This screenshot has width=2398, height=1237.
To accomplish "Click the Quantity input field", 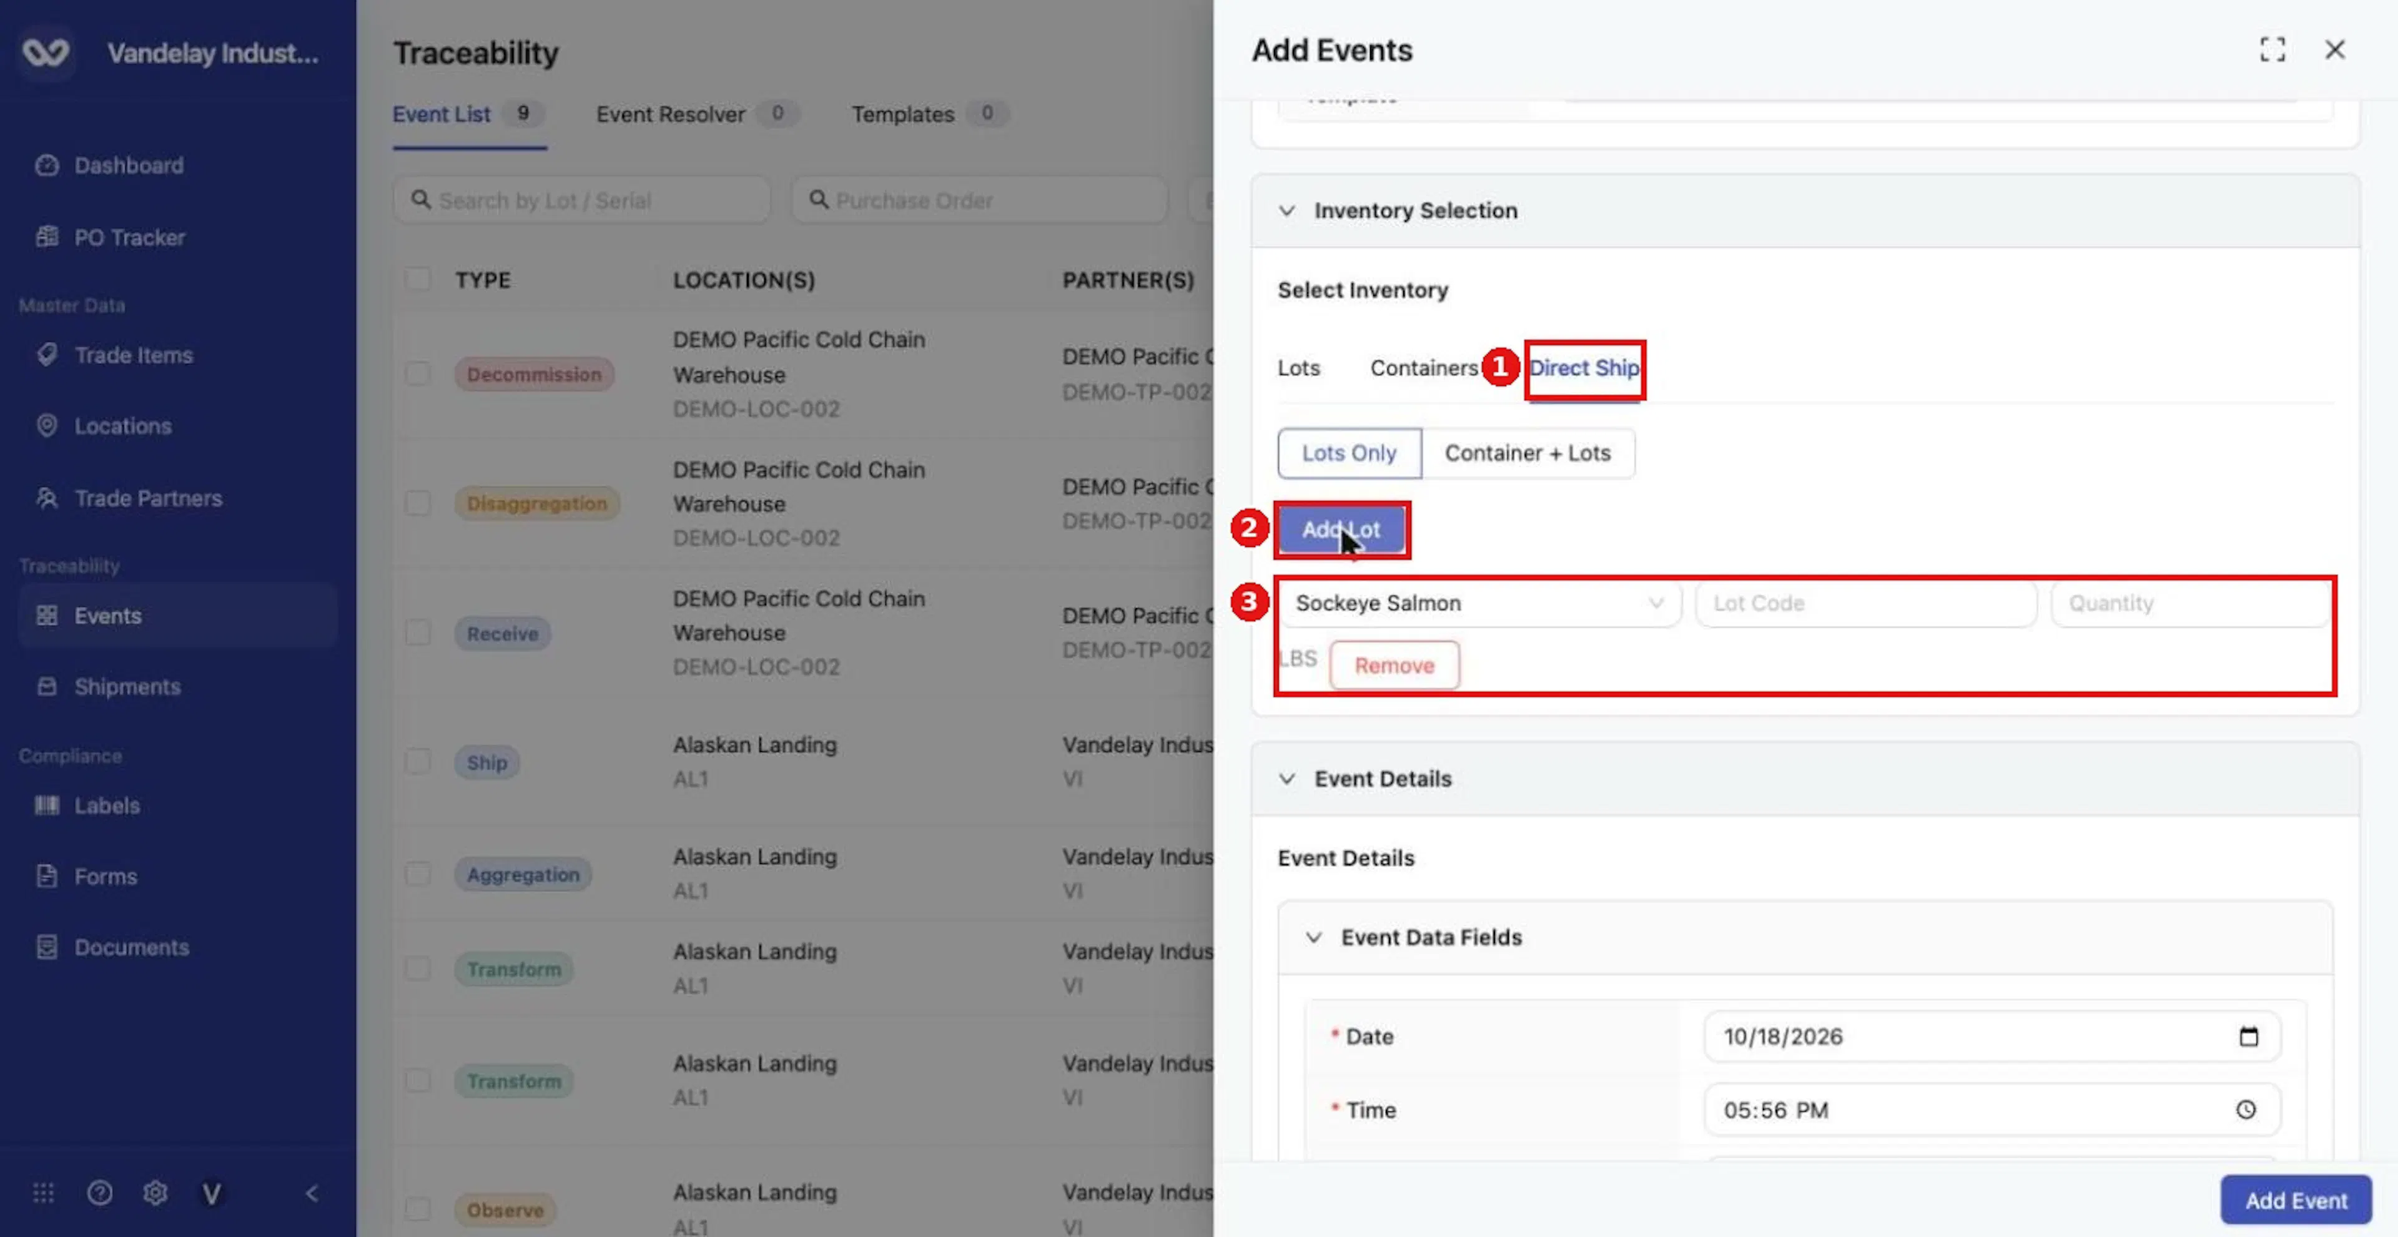I will point(2191,603).
